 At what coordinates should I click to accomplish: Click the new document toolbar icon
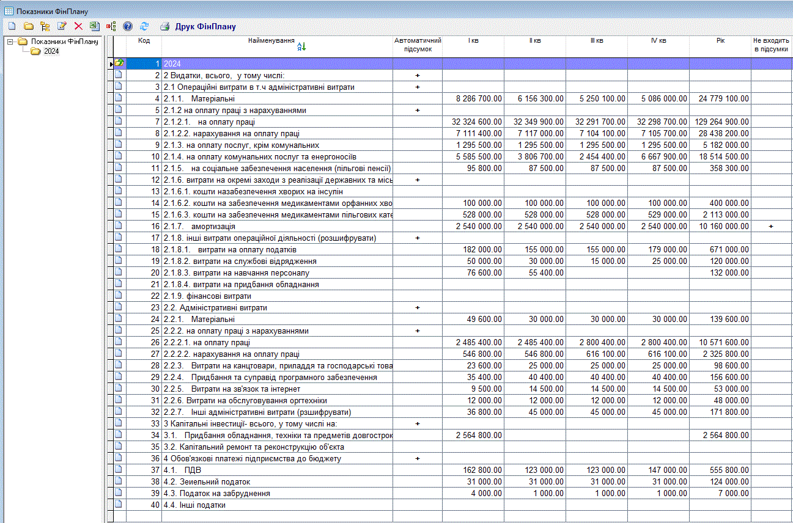(12, 26)
